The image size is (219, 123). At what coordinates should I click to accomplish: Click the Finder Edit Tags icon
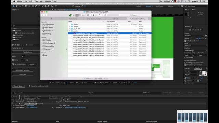pyautogui.click(x=105, y=15)
